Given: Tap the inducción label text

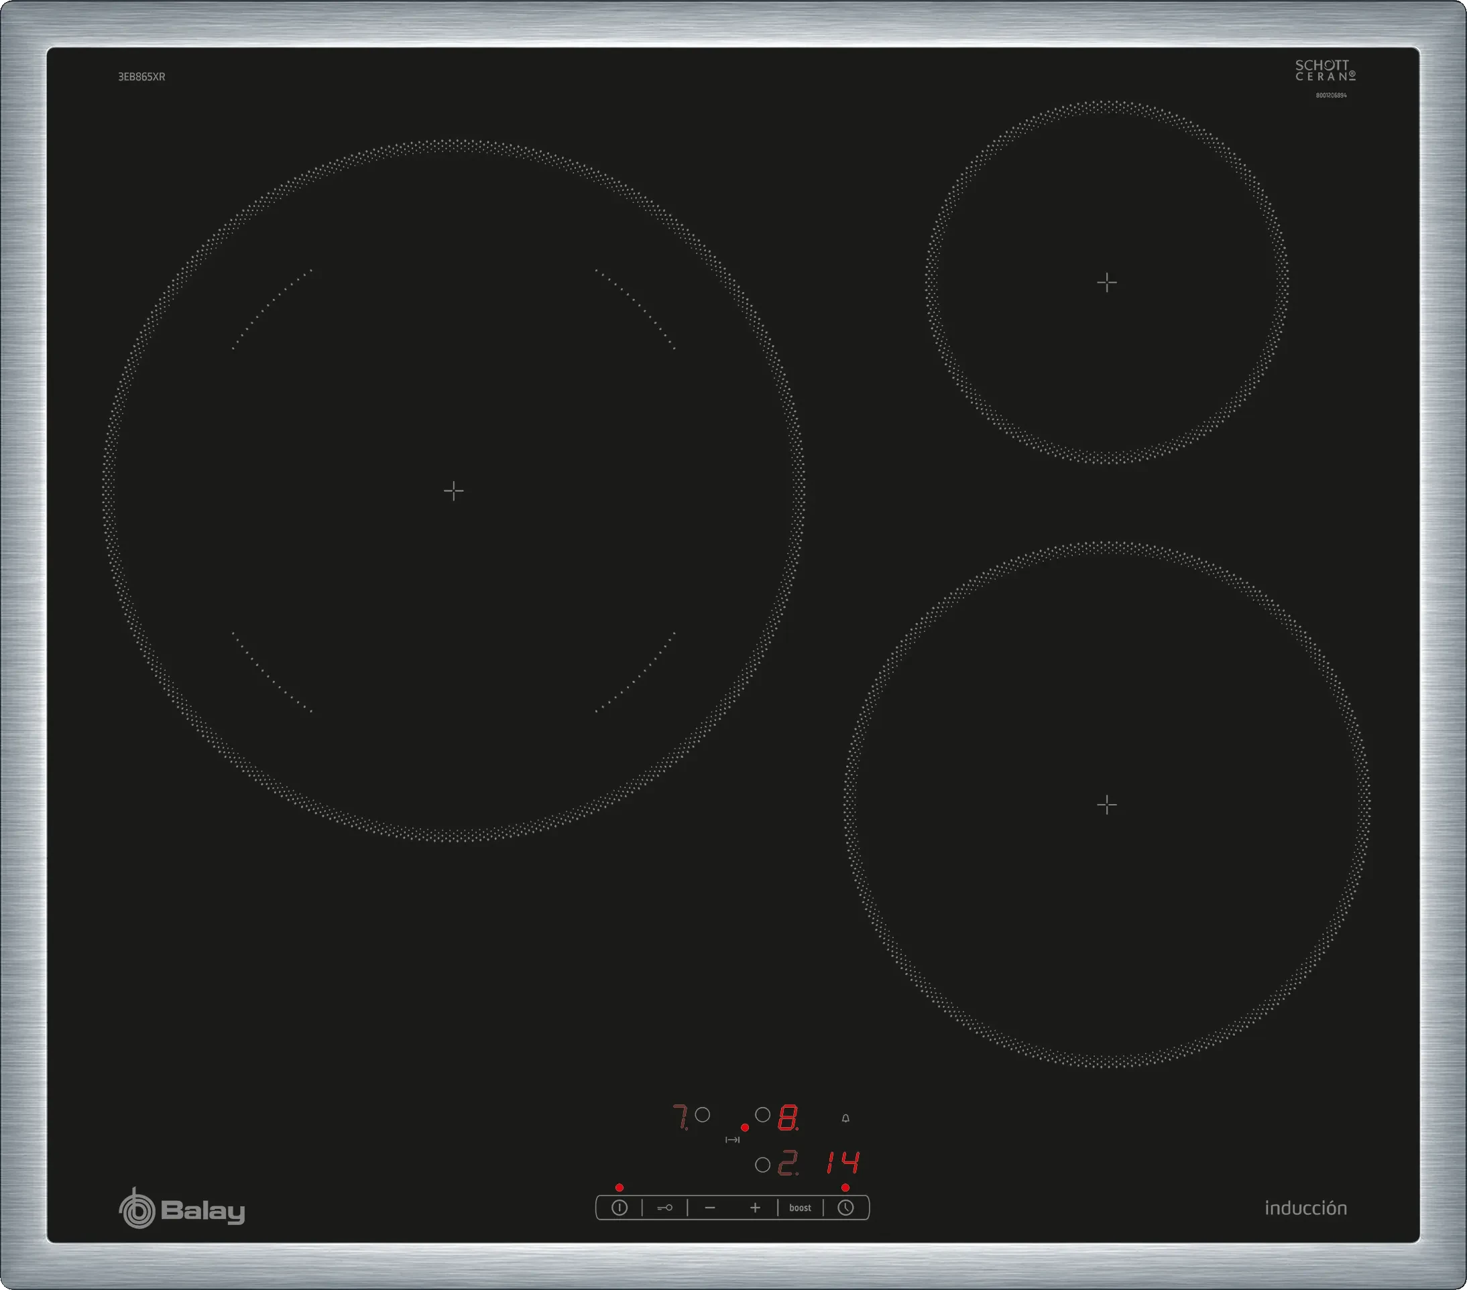Looking at the screenshot, I should point(1305,1208).
